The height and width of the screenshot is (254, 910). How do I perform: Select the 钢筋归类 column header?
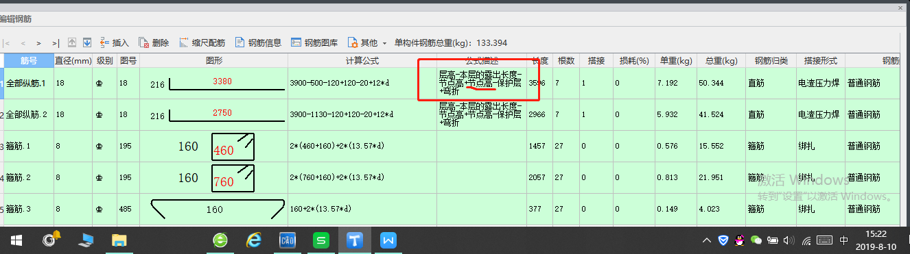click(x=771, y=61)
